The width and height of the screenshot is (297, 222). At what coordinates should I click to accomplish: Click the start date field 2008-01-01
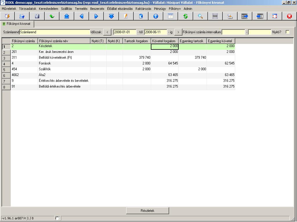(125, 32)
